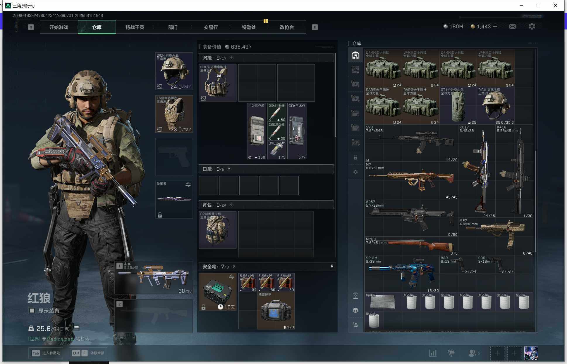Select the GT1户外登山包 in warehouse
The height and width of the screenshot is (364, 567).
(x=458, y=106)
